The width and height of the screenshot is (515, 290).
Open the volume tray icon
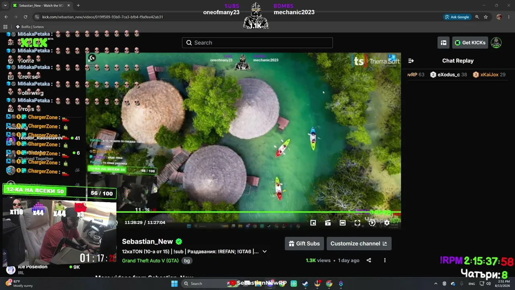coord(488,284)
